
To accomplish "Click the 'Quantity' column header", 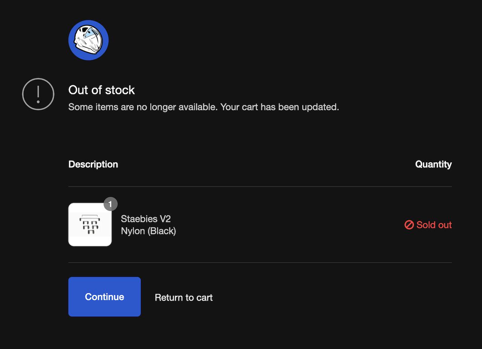I will pyautogui.click(x=433, y=164).
